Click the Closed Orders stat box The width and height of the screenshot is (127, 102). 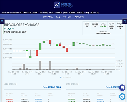[87, 25]
